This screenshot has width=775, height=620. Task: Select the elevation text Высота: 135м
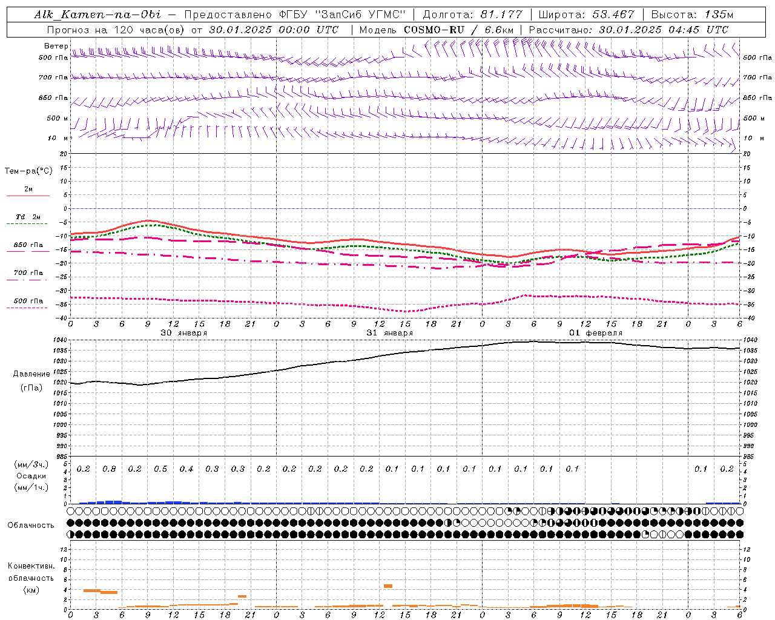tap(693, 15)
